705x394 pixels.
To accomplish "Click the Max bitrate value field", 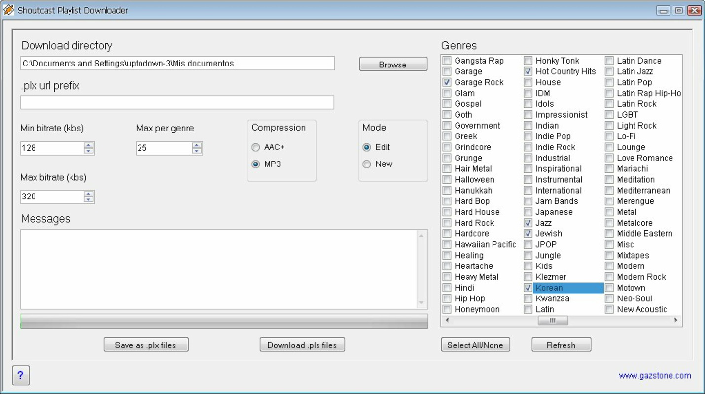I will click(x=52, y=197).
